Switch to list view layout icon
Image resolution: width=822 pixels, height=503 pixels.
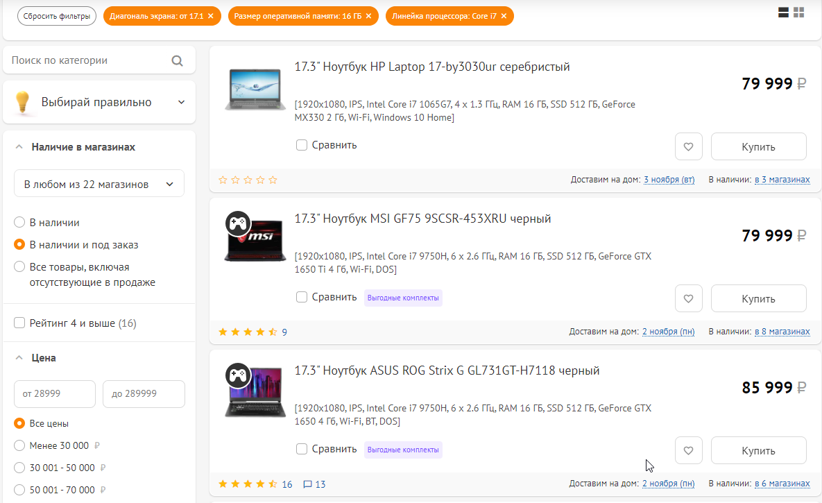[x=783, y=12]
